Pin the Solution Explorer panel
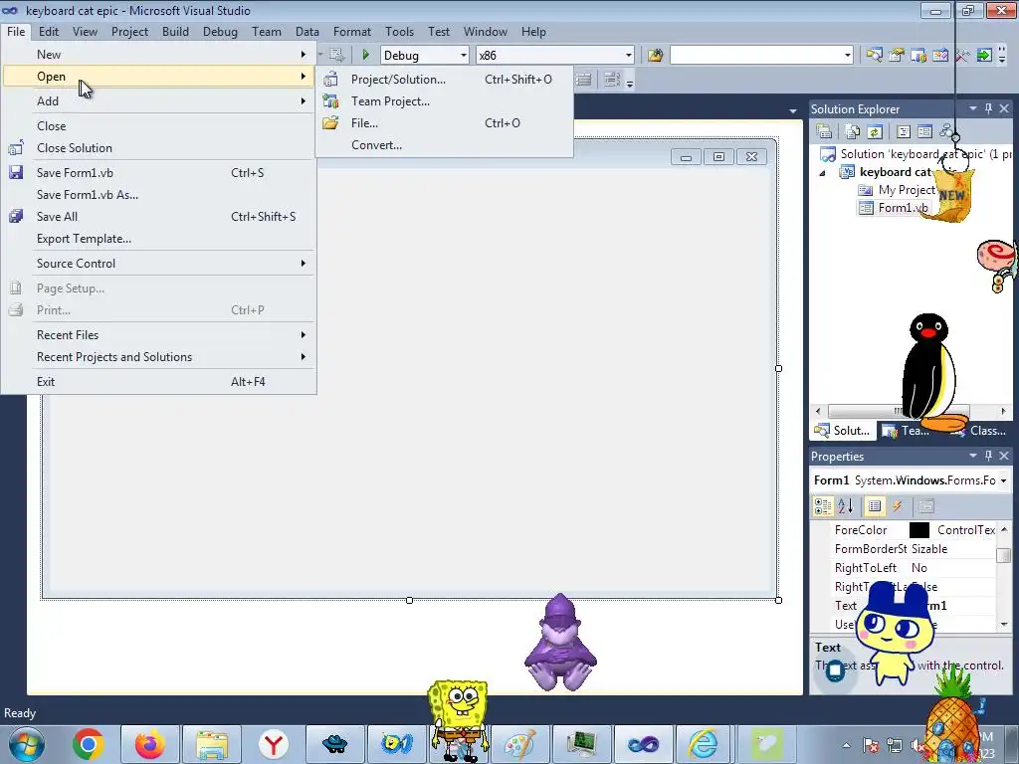This screenshot has width=1019, height=764. point(988,108)
